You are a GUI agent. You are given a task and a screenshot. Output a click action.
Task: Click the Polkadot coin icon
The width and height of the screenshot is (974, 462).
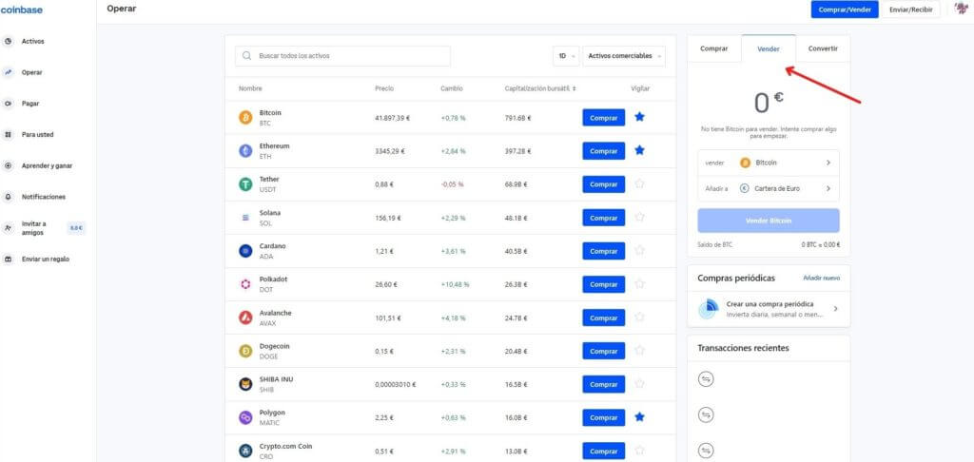click(246, 284)
